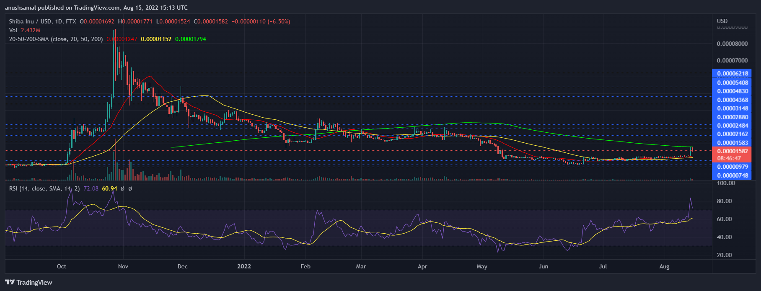Select the 0.00006218 horizontal line price label
This screenshot has height=291, width=761.
pyautogui.click(x=732, y=74)
